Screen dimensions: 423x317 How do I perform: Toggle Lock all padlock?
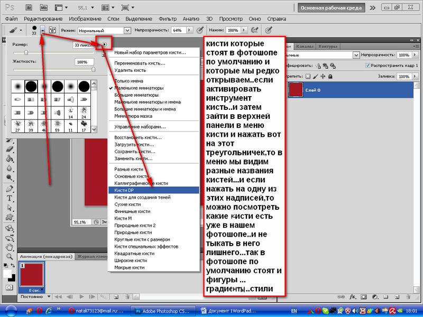tap(330, 76)
